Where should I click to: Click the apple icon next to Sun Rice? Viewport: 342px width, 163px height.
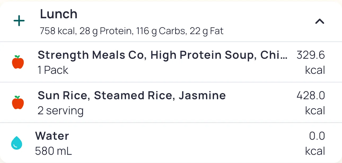[18, 103]
